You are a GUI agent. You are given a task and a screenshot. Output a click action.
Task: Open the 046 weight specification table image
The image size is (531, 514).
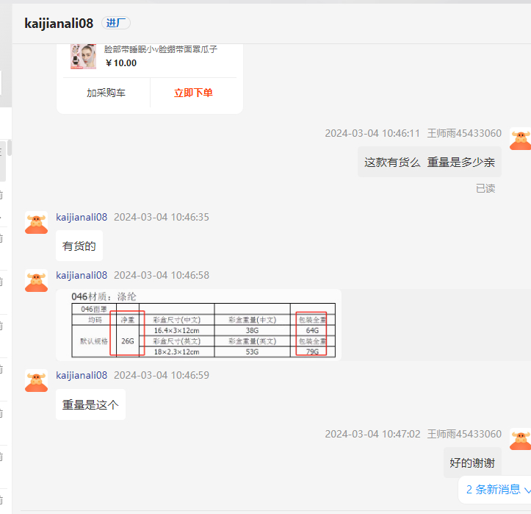pos(203,325)
